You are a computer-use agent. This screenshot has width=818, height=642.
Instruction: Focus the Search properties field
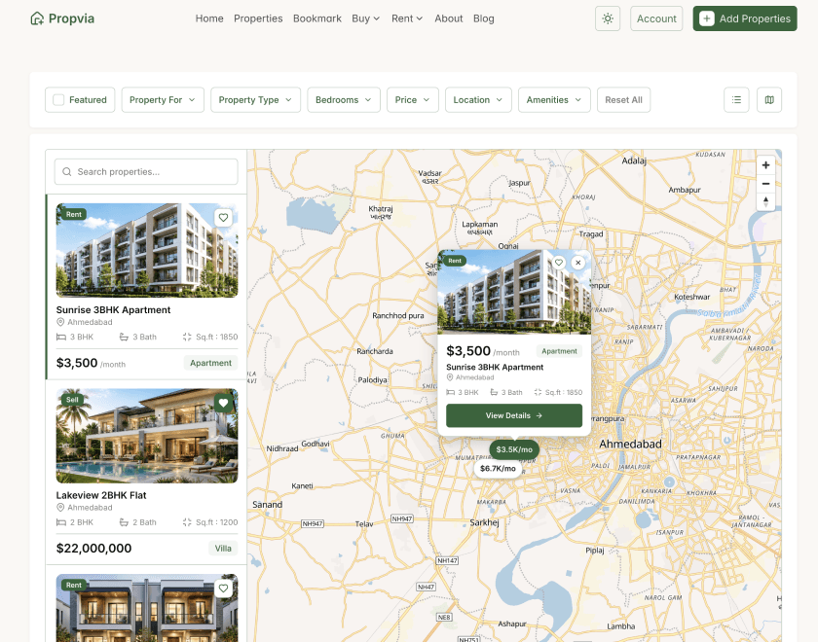coord(146,171)
